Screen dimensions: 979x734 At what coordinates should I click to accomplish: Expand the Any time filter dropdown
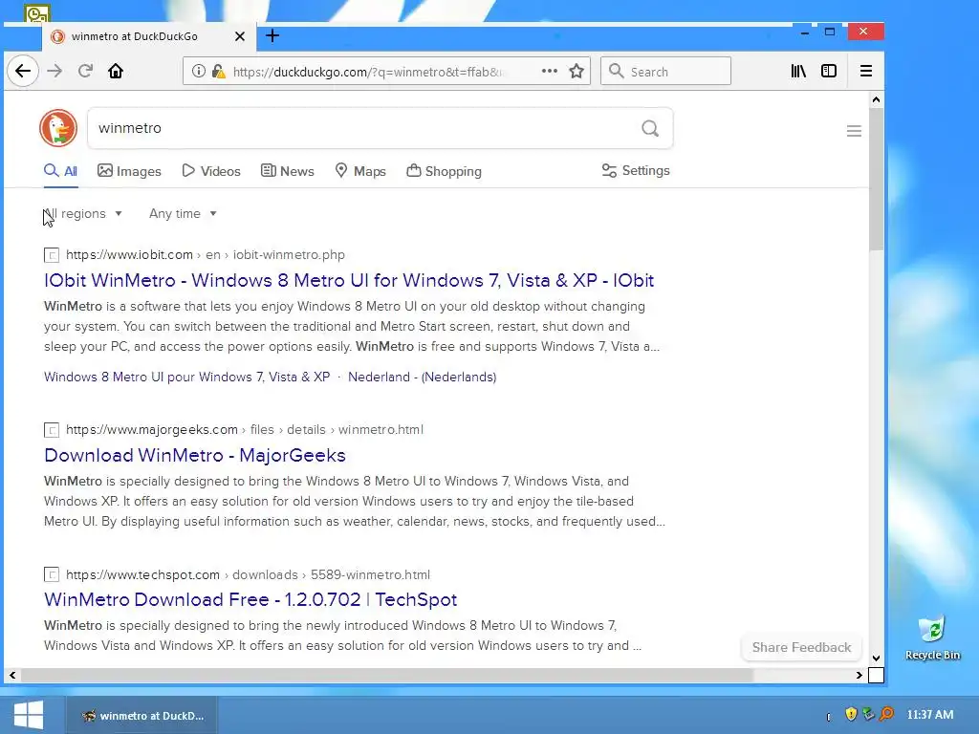pyautogui.click(x=183, y=213)
